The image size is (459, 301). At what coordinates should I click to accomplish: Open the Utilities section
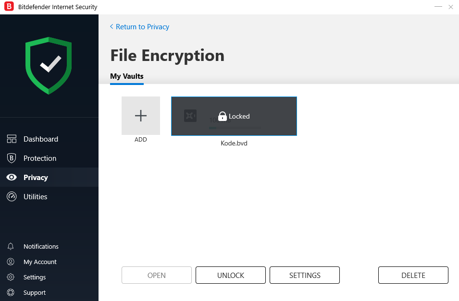(x=36, y=196)
